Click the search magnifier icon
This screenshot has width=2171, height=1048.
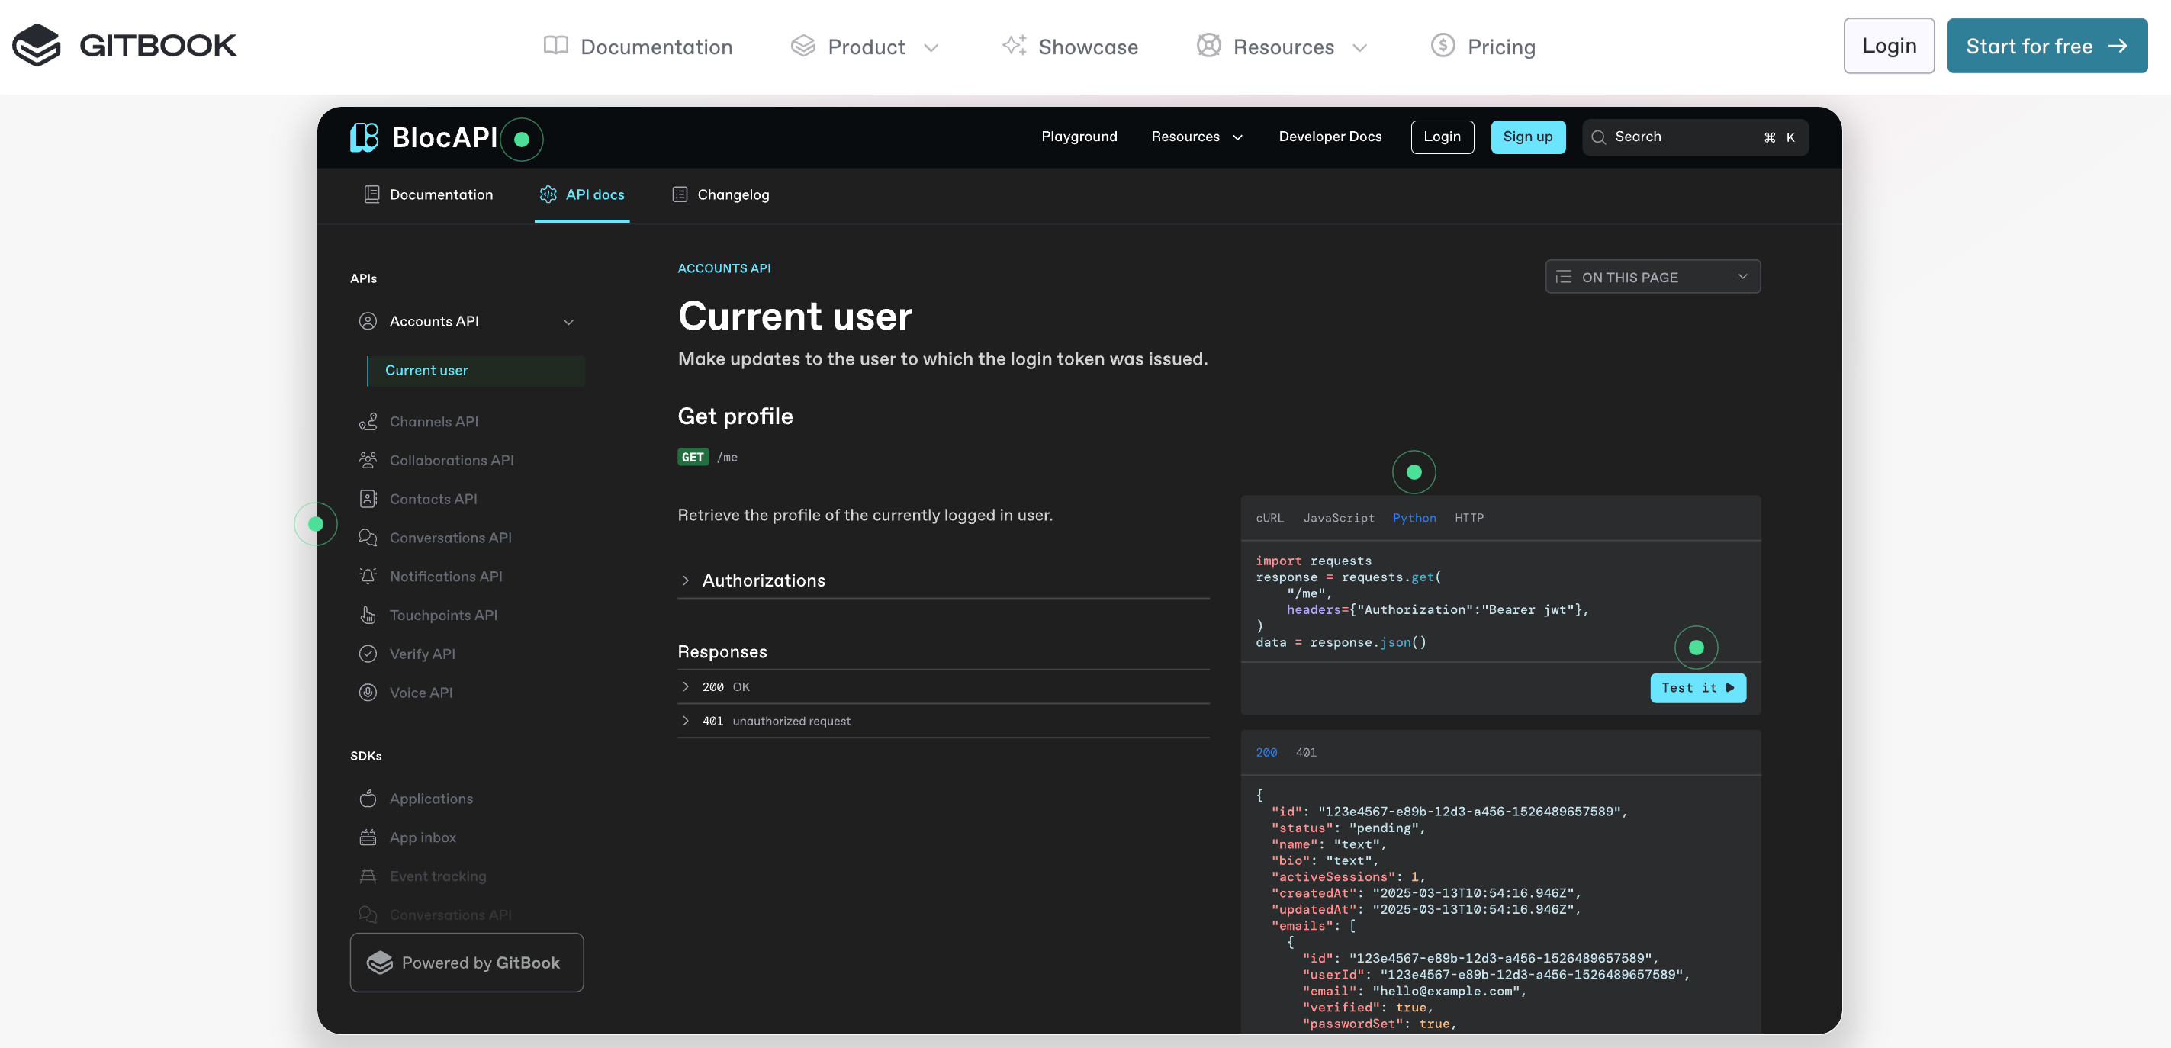(x=1598, y=137)
